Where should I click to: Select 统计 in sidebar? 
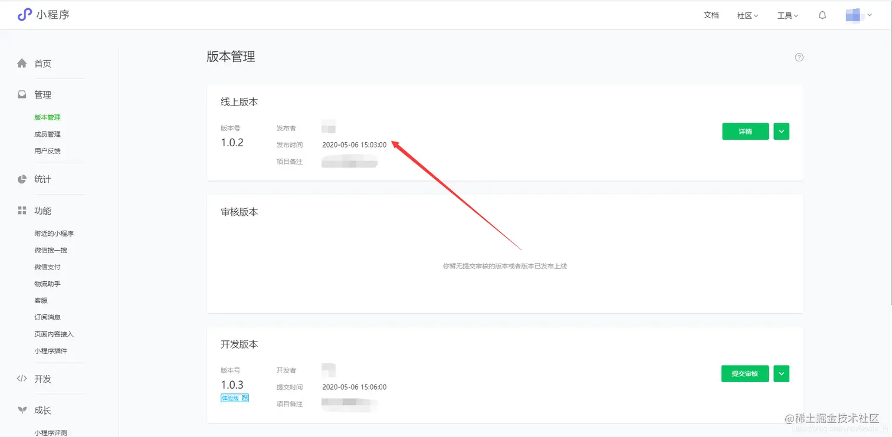[43, 179]
